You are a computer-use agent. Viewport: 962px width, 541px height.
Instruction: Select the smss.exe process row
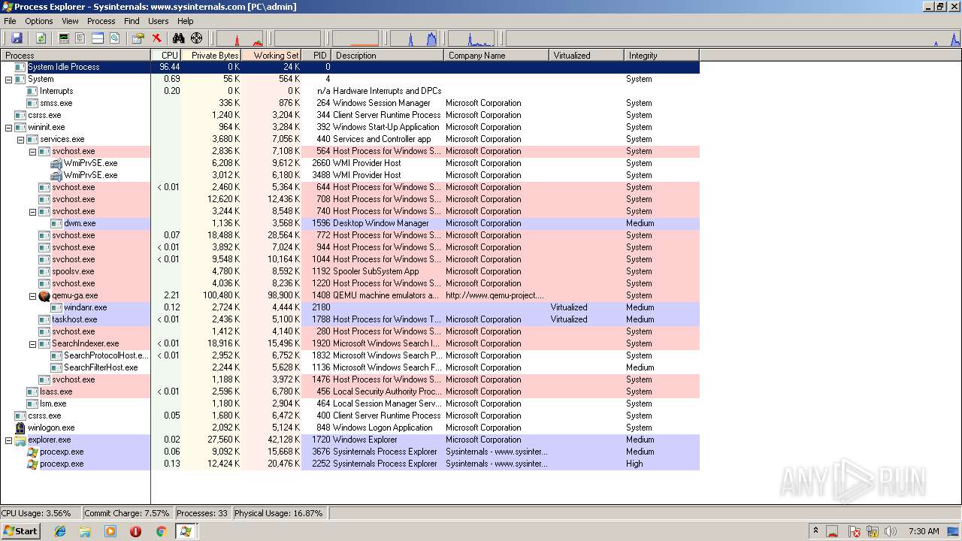(349, 103)
